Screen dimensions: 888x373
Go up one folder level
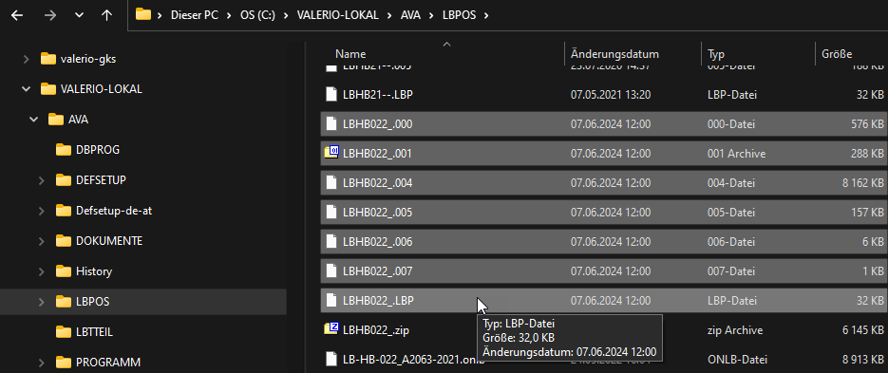pos(106,16)
